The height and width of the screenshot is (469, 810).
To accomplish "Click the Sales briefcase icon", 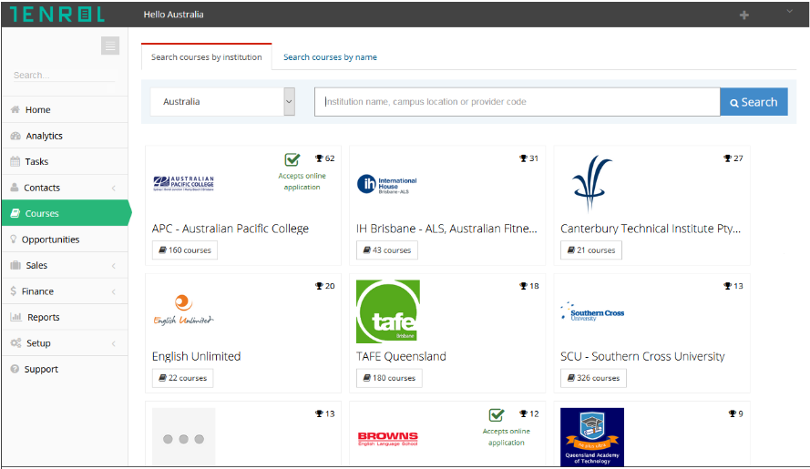I will (x=15, y=265).
